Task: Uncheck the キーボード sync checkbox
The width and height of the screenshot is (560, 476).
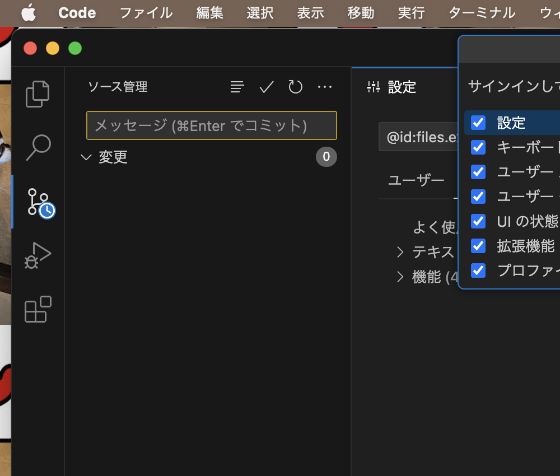Action: (x=478, y=147)
